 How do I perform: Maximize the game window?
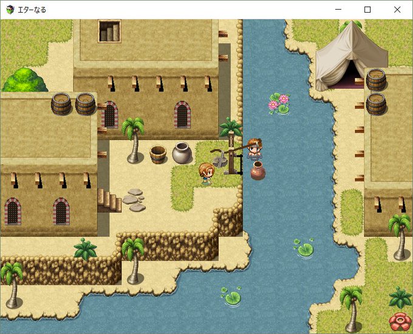[x=367, y=10]
